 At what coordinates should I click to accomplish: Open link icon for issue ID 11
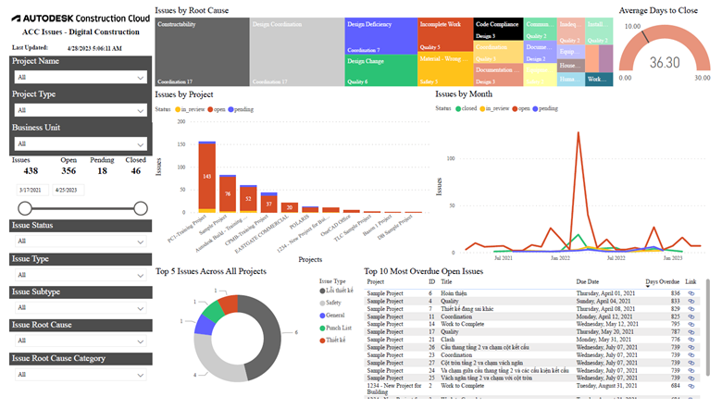[x=691, y=316]
